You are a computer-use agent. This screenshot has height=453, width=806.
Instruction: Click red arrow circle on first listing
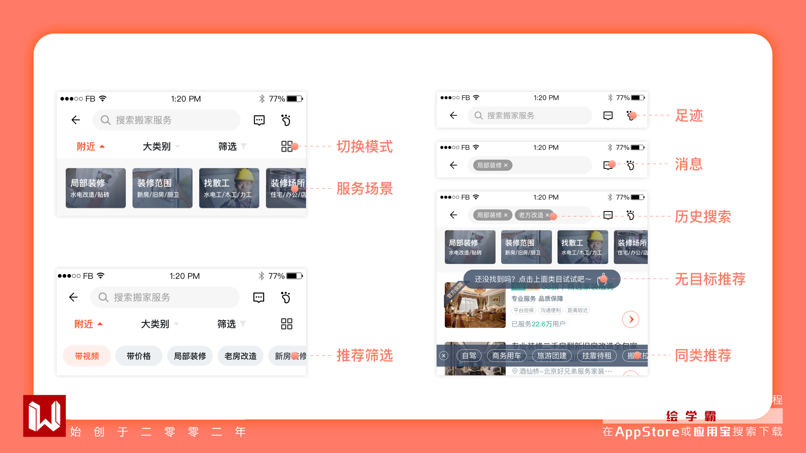(631, 320)
